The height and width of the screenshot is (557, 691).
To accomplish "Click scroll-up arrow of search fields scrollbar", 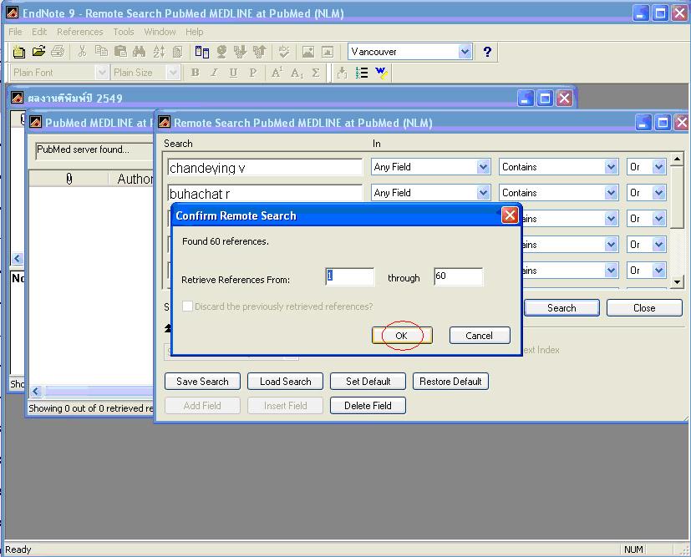I will pyautogui.click(x=677, y=159).
